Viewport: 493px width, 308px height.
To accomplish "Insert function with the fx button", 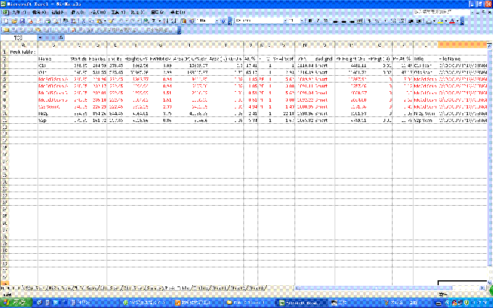I will [61, 38].
